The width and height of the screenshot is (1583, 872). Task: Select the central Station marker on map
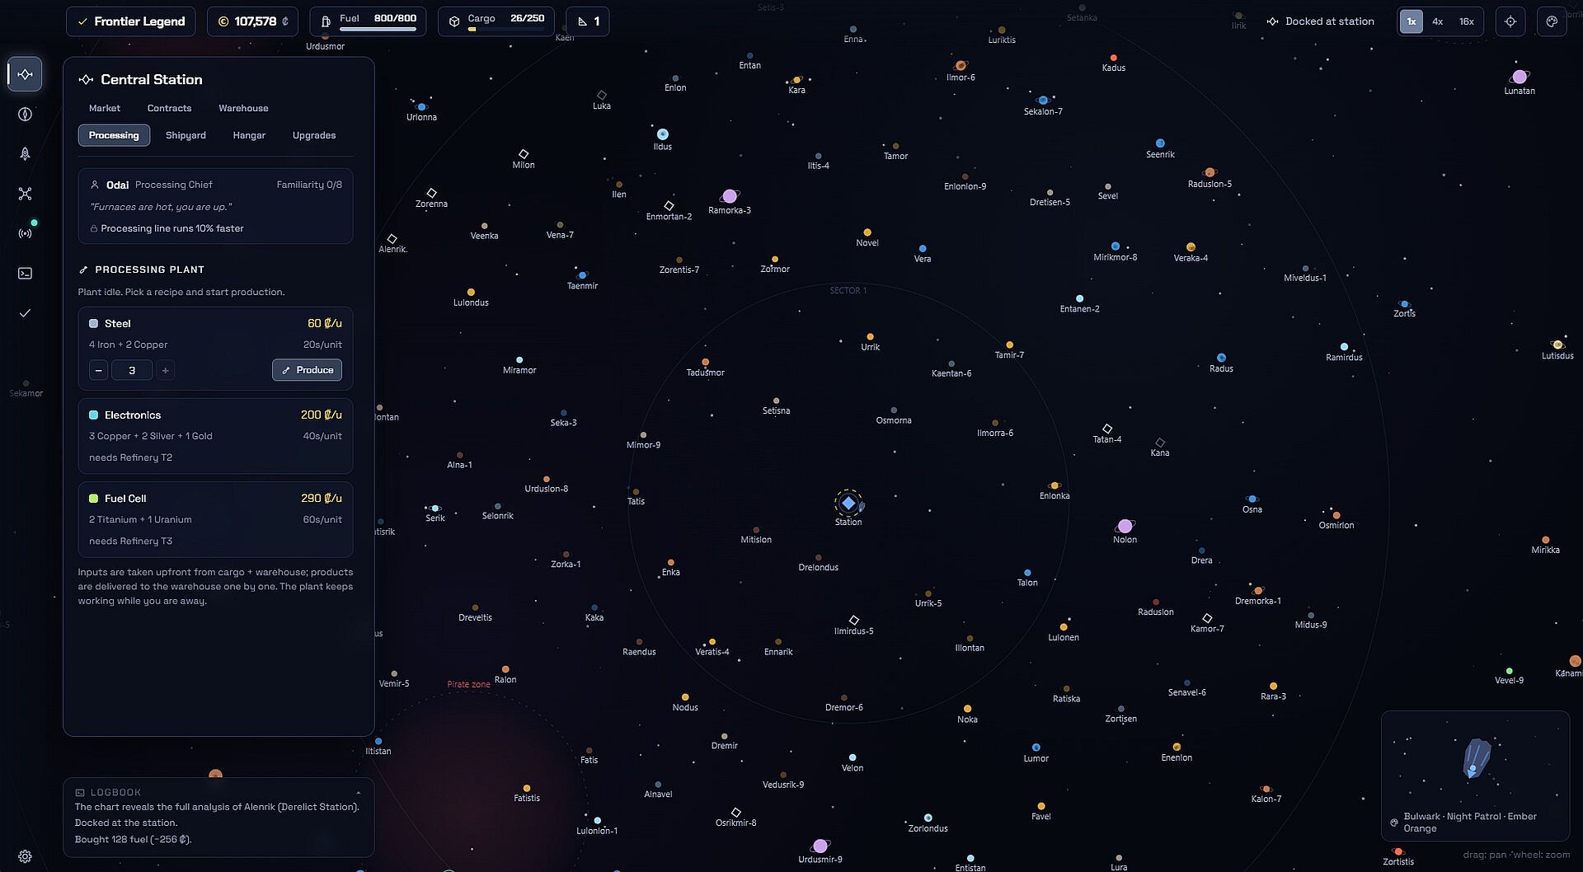pyautogui.click(x=848, y=503)
